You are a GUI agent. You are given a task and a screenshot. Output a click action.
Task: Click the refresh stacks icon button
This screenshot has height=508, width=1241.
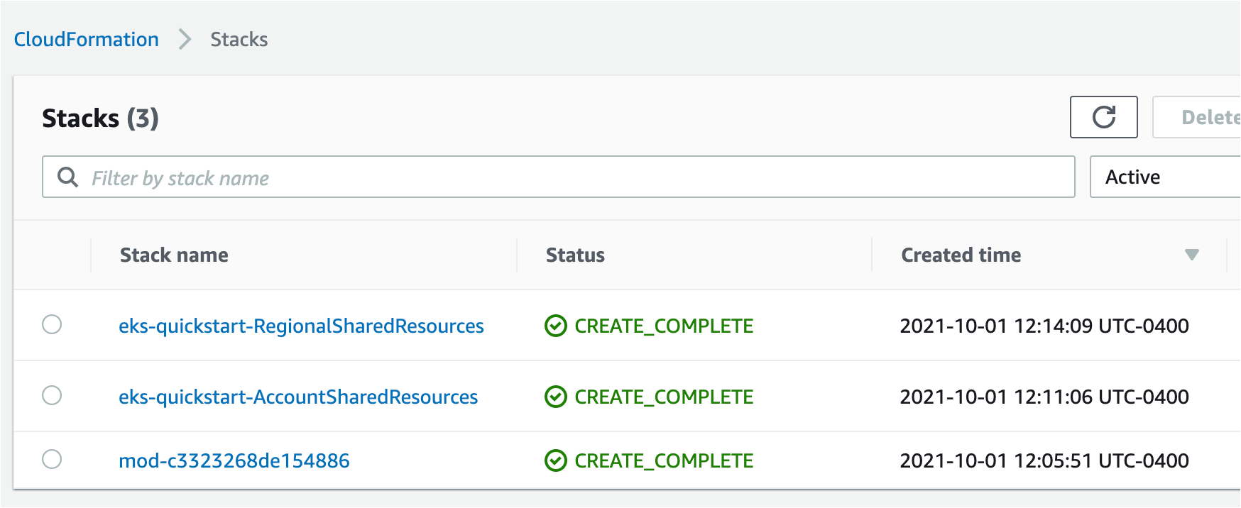[1103, 117]
